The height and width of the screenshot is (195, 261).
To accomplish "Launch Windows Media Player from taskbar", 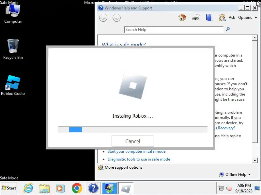I will click(60, 188).
